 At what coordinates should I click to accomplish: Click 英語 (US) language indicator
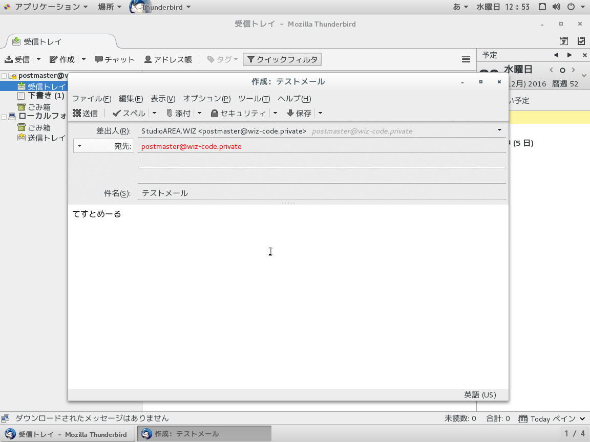tap(480, 394)
